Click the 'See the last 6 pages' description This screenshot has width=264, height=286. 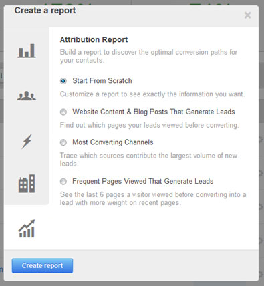click(153, 198)
